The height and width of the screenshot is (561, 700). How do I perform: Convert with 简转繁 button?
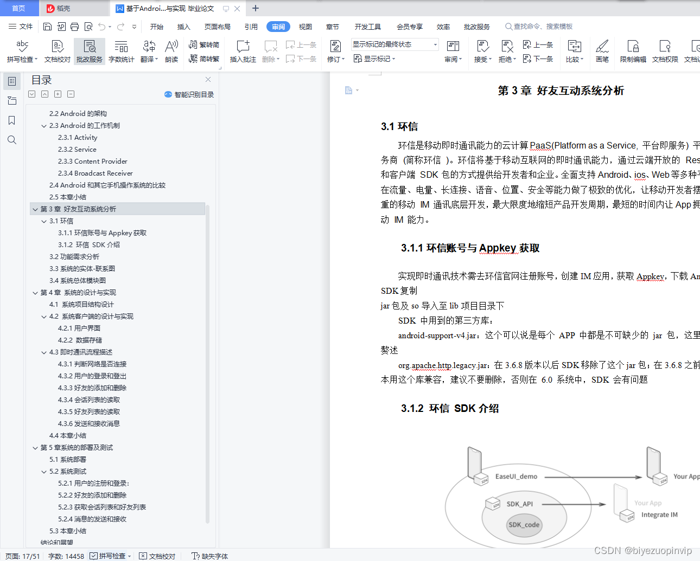coord(204,59)
